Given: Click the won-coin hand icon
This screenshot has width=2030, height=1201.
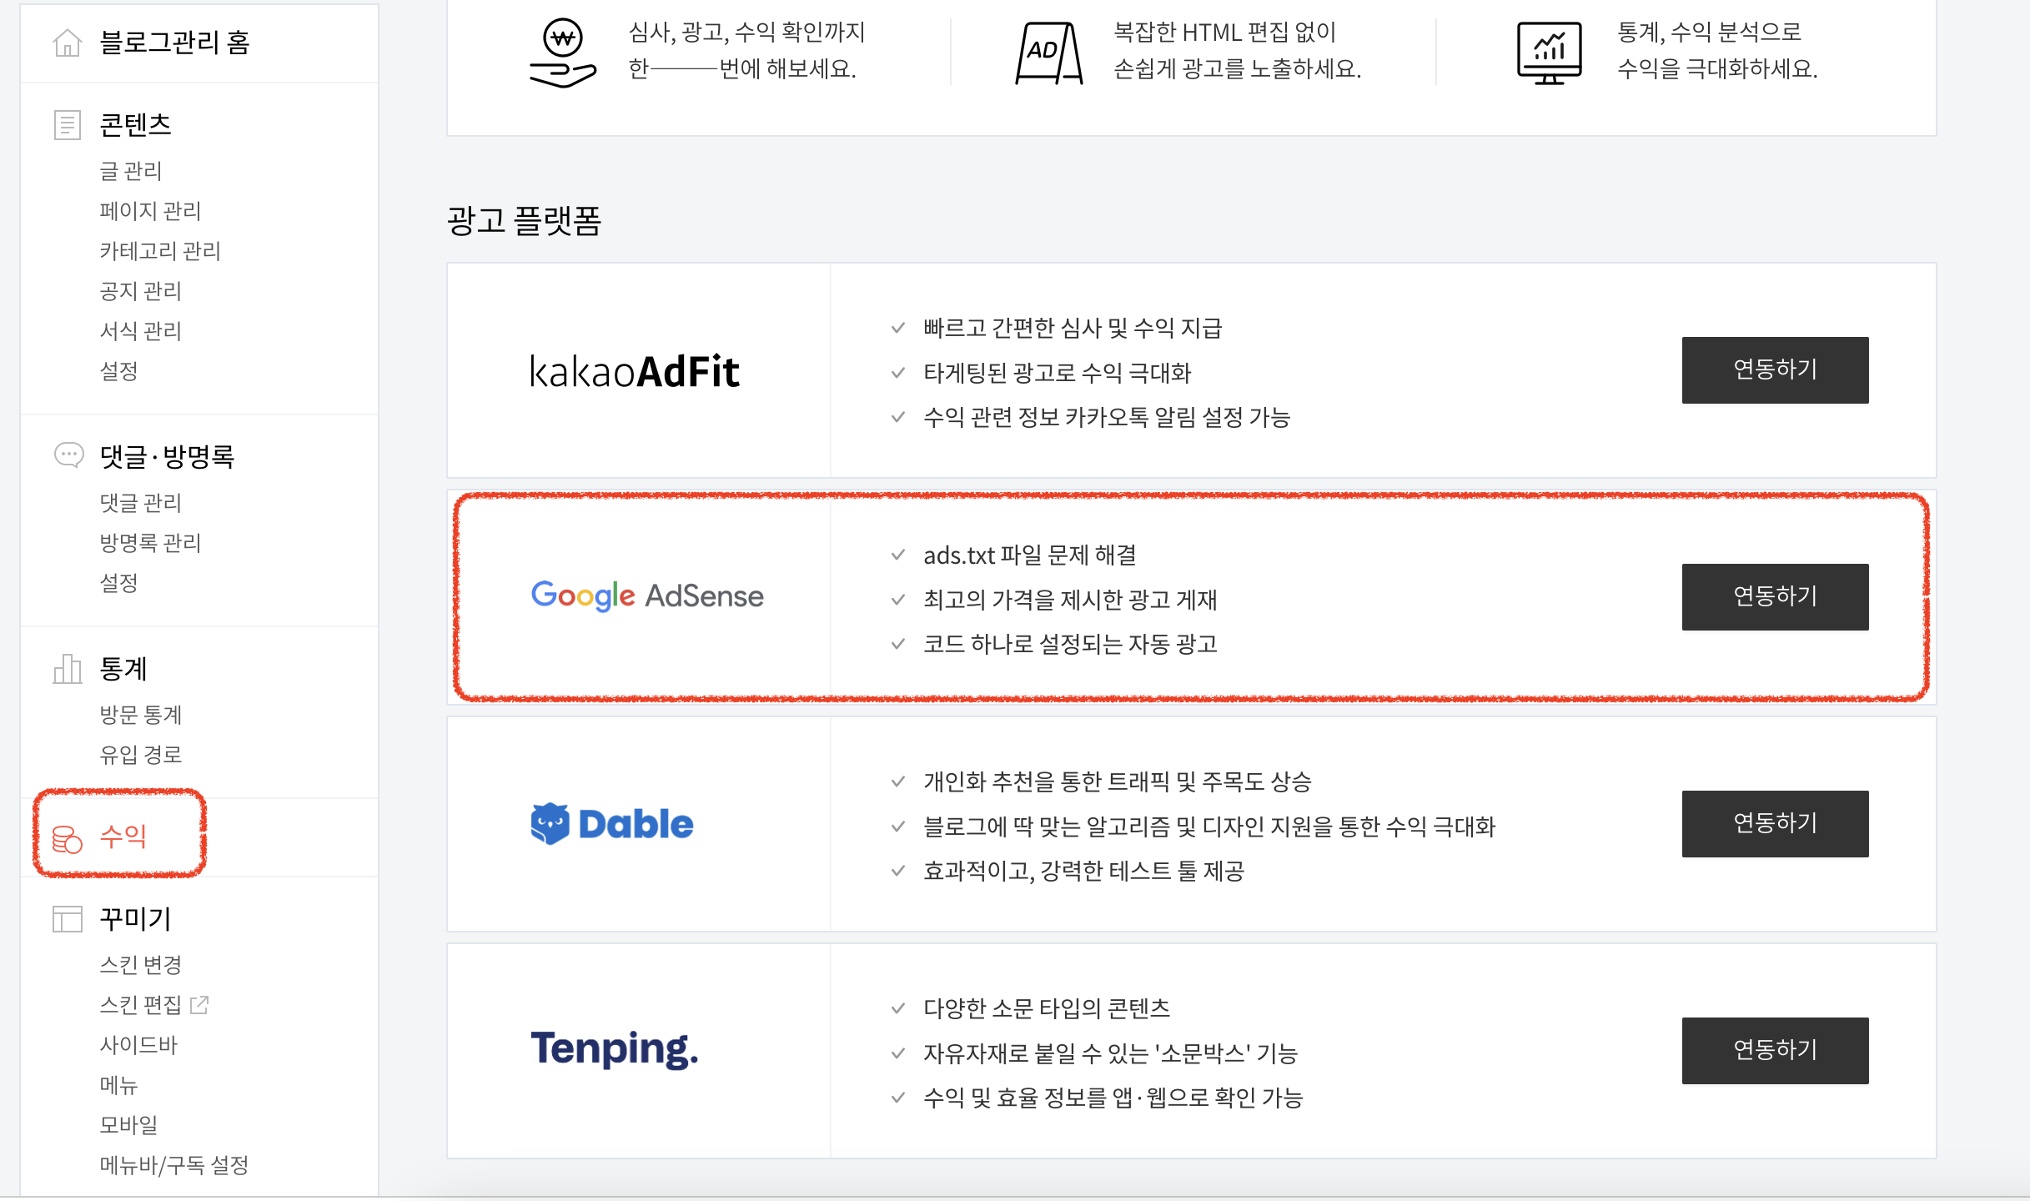Looking at the screenshot, I should tap(563, 53).
